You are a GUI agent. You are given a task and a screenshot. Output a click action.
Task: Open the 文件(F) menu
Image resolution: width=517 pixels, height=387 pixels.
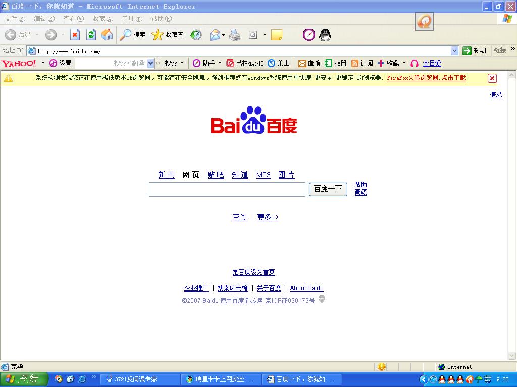15,19
